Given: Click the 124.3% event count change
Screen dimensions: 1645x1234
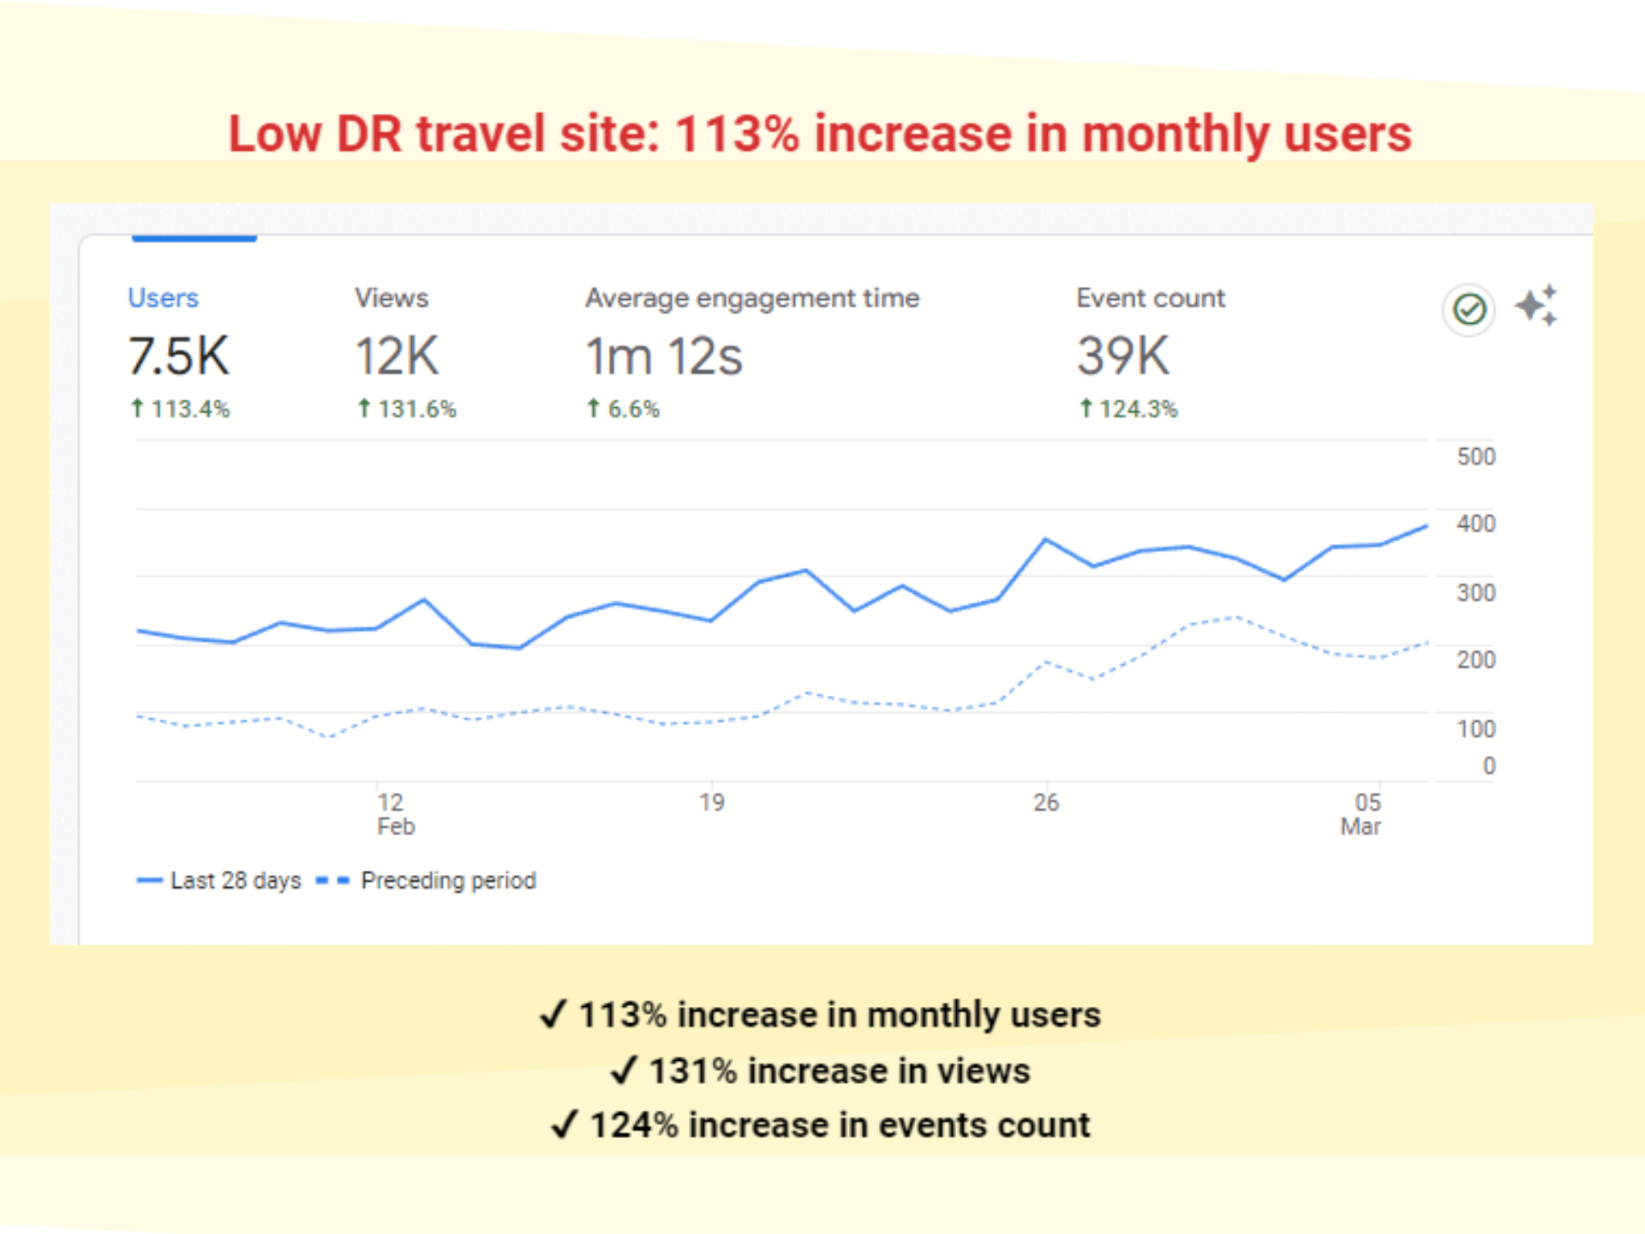Looking at the screenshot, I should tap(1128, 409).
